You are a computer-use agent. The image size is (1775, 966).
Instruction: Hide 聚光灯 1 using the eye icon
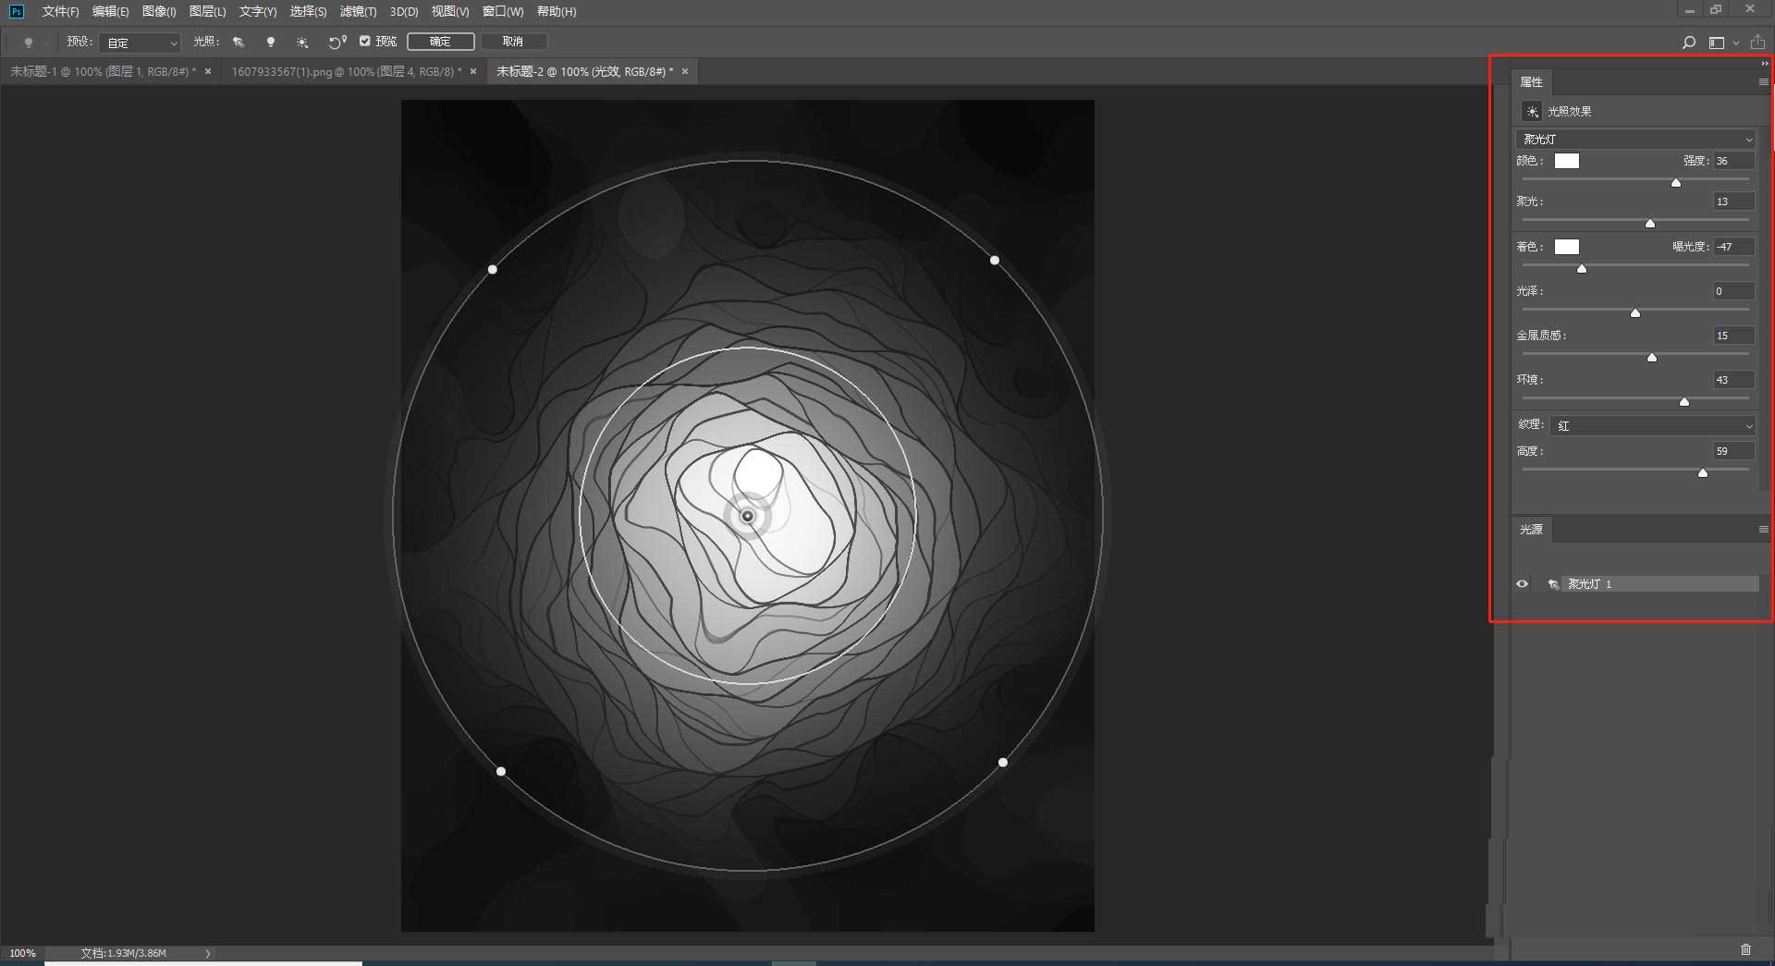1523,584
